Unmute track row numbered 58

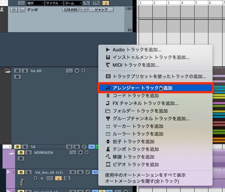point(17,147)
